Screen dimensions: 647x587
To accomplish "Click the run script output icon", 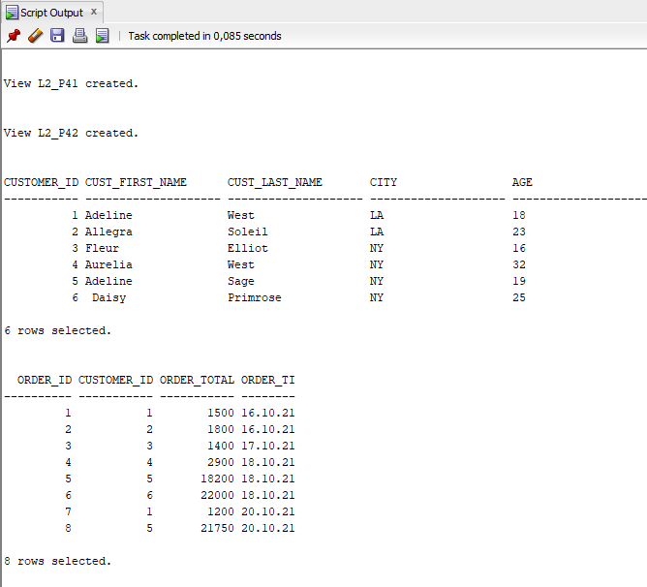I will tap(102, 36).
